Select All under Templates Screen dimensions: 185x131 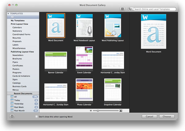pos(23,17)
